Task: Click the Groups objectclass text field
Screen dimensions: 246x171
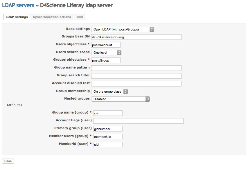Action: tap(106, 60)
